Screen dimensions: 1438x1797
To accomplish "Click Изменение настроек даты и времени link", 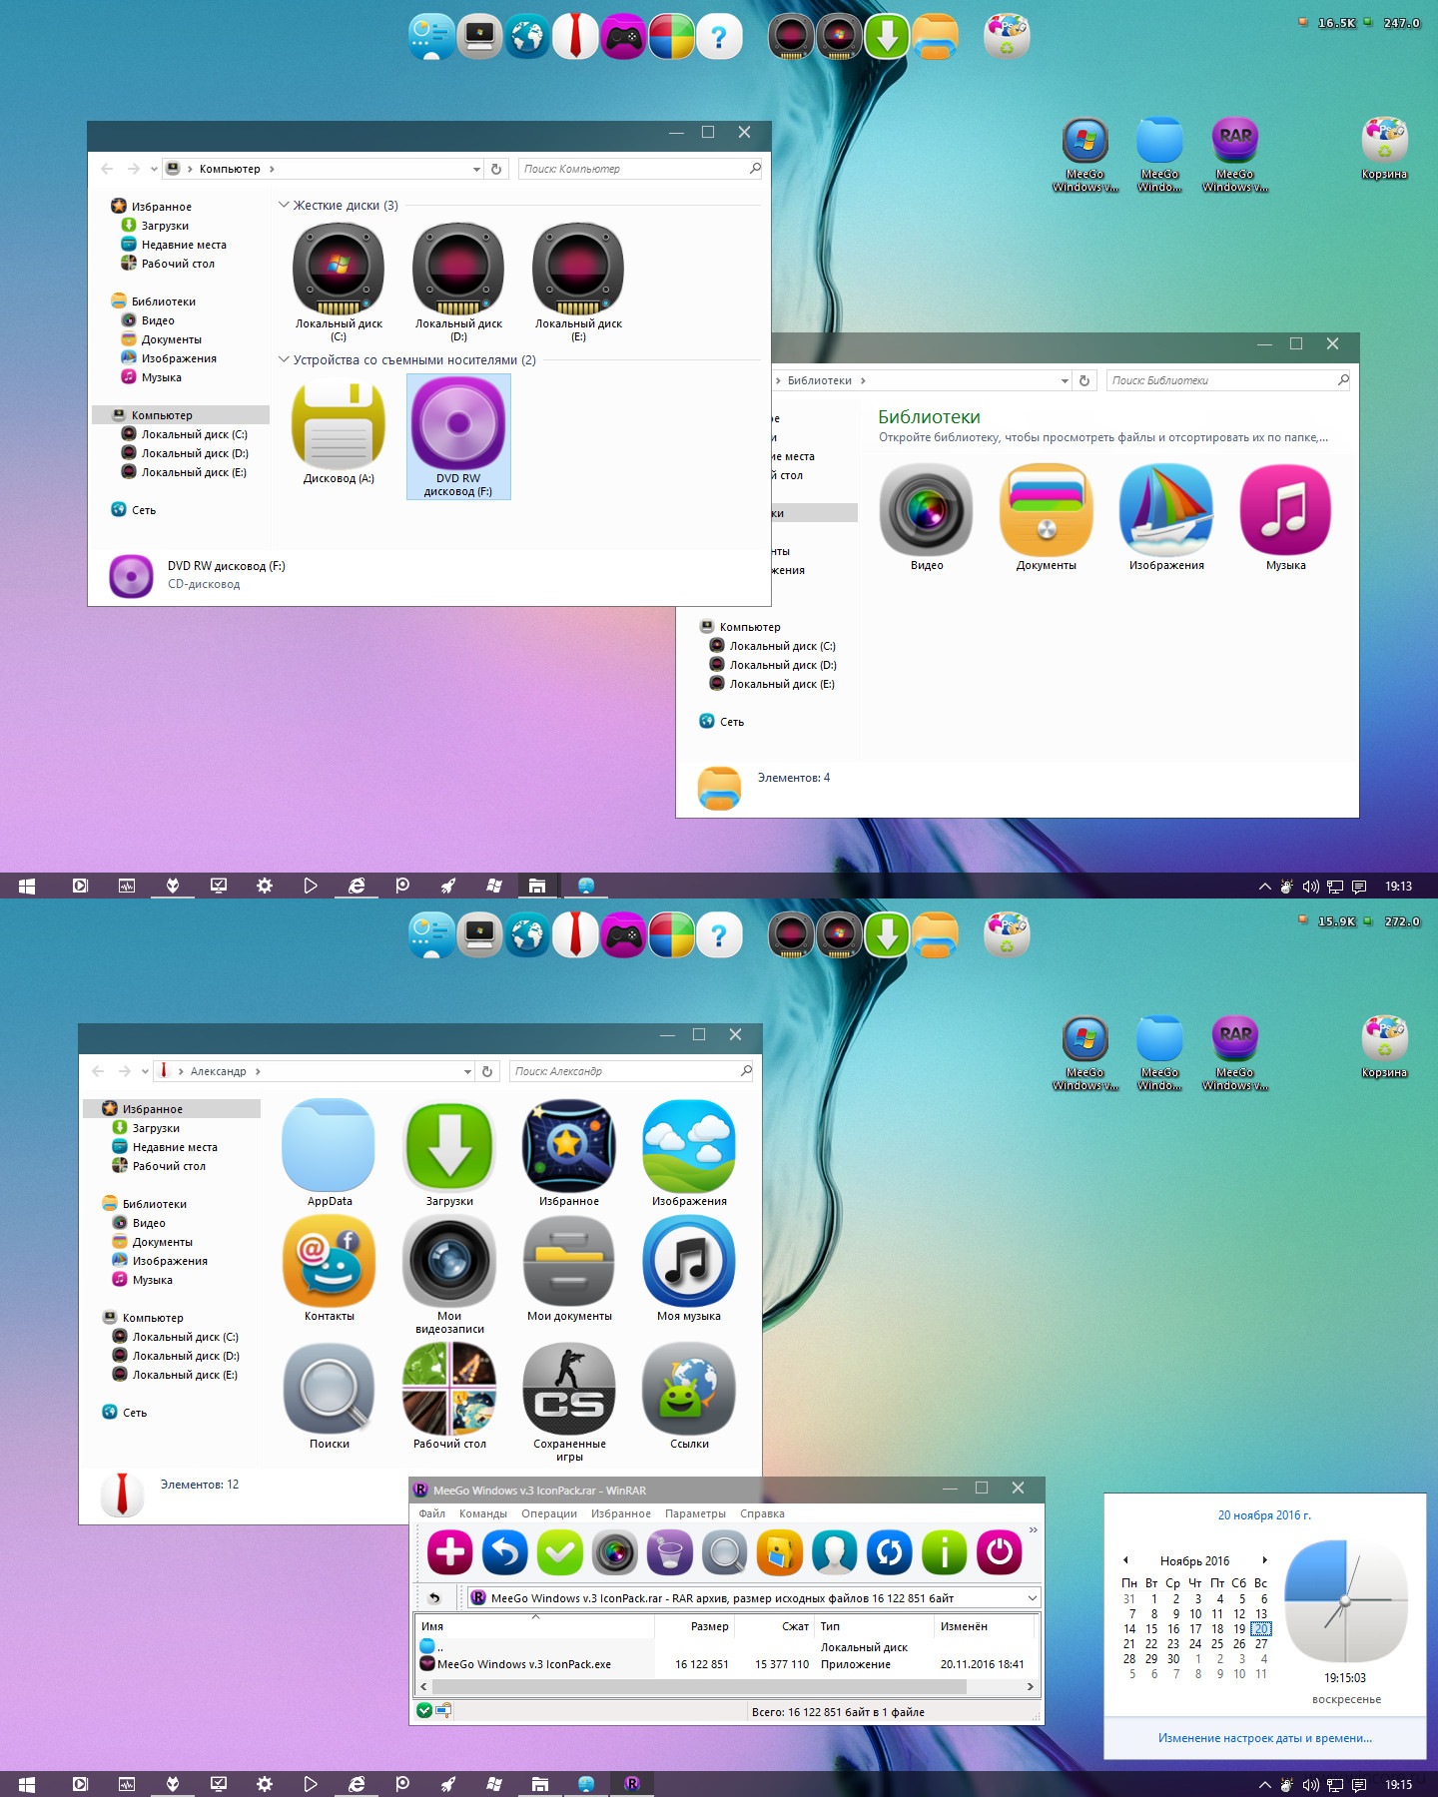I will [1264, 1738].
